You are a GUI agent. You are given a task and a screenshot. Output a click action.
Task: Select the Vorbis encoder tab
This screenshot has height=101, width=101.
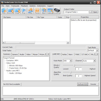tap(64, 54)
